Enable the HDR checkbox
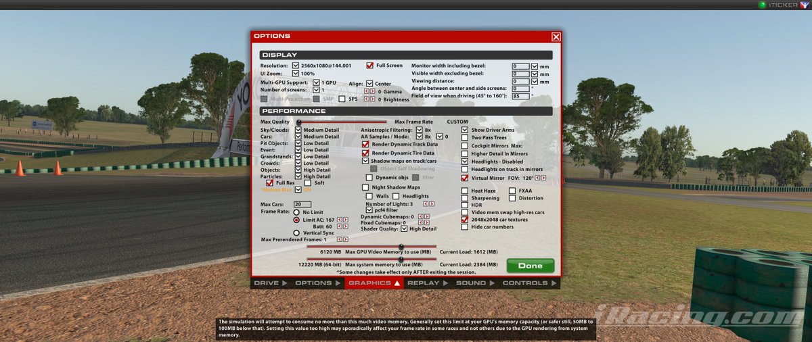Screen dimensions: 812x342 pyautogui.click(x=465, y=205)
